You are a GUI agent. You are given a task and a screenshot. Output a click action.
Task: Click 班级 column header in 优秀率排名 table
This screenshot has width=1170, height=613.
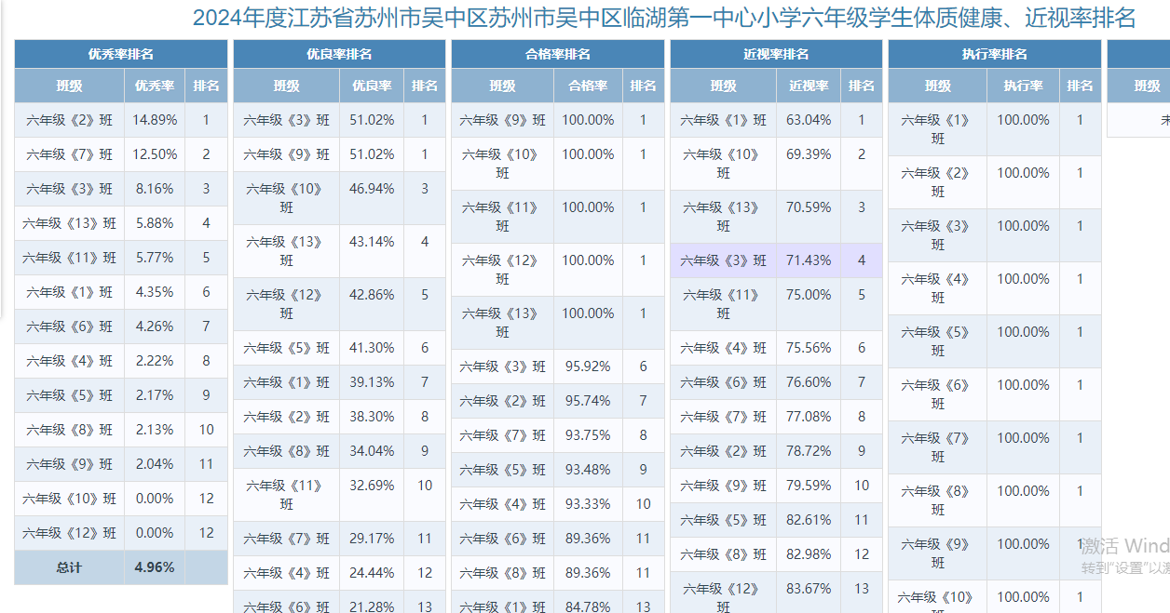coord(70,86)
